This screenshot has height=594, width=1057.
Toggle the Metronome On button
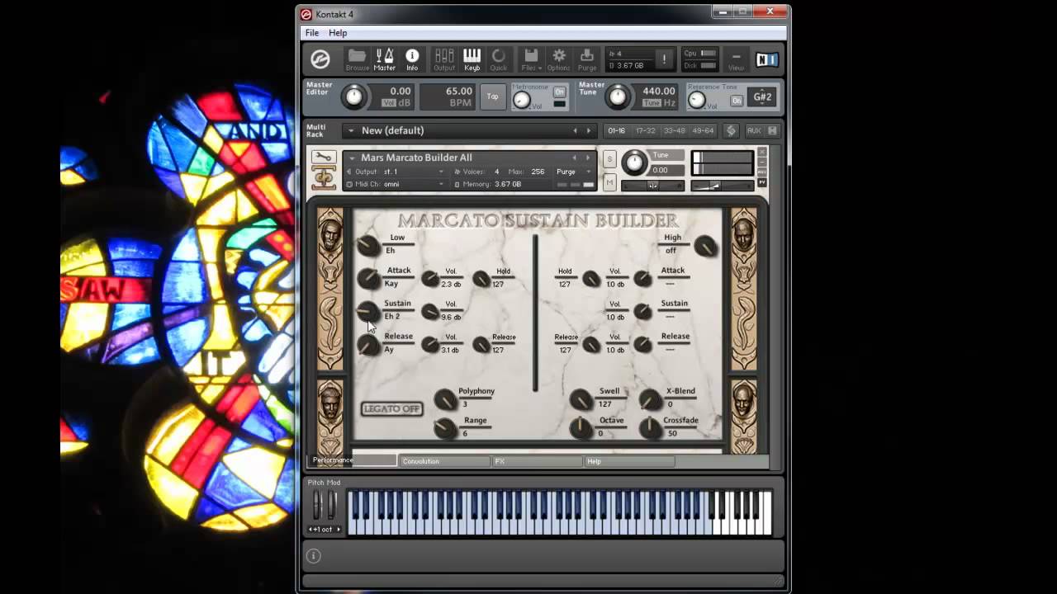[559, 92]
